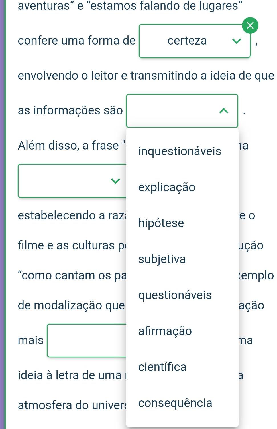Select 'afirmação' in the dropdown
277x429 pixels.
point(165,331)
